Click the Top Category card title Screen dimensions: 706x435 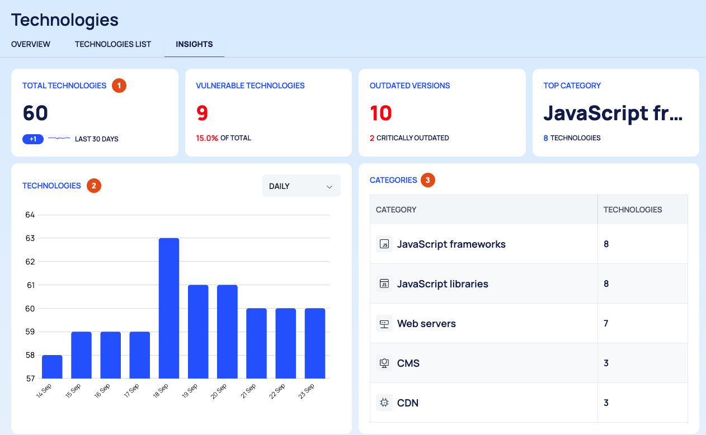click(572, 86)
